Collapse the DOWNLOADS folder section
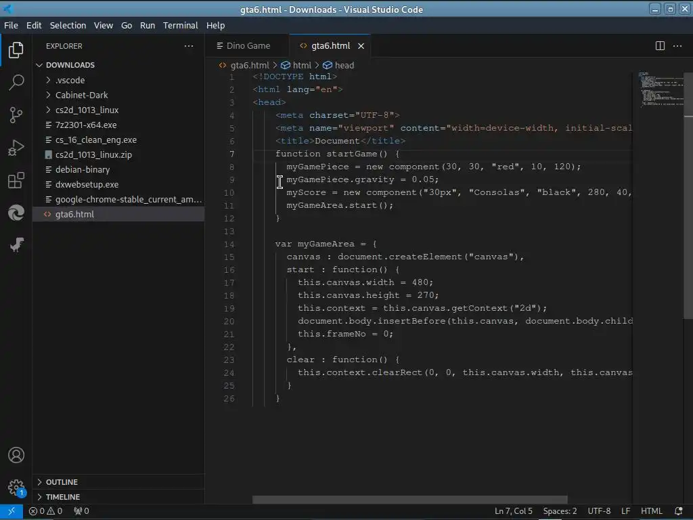 [118, 65]
